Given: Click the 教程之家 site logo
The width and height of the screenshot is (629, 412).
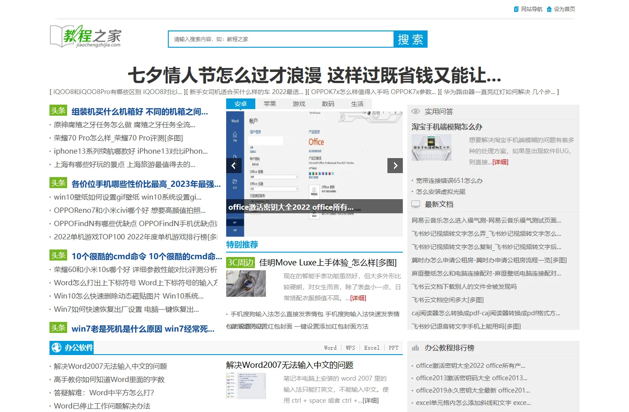Looking at the screenshot, I should click(85, 36).
